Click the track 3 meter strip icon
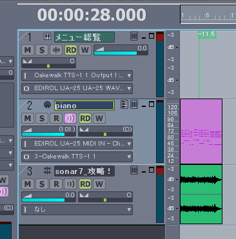Viewport: 236px width, 239px height. [x=134, y=171]
